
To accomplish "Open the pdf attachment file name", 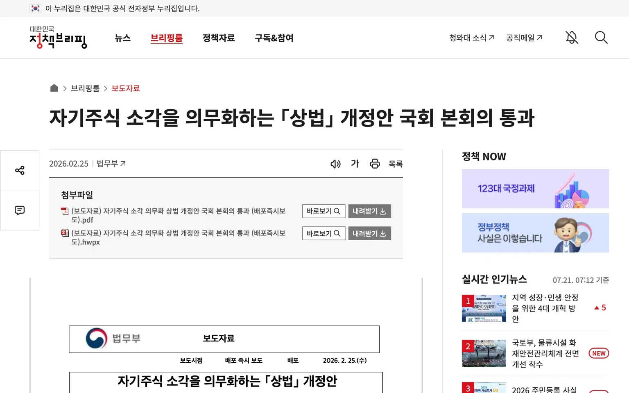I will (x=178, y=215).
